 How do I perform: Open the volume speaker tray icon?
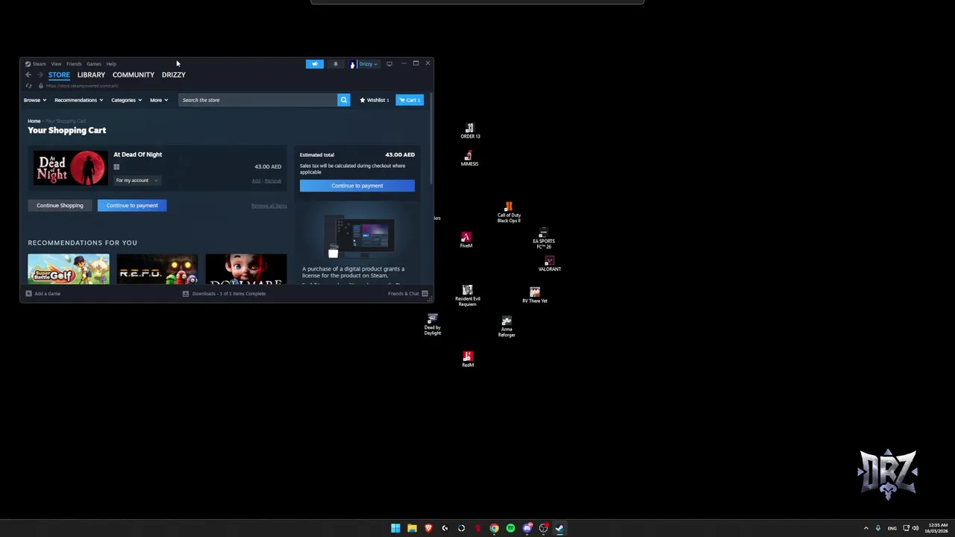[915, 528]
